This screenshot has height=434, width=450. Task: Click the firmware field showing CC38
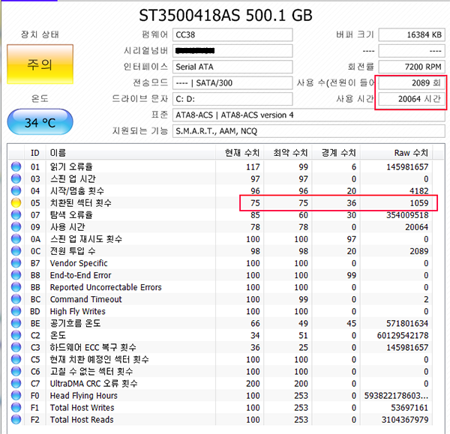click(232, 34)
